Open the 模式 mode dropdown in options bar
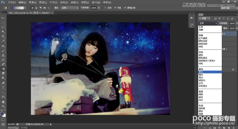 point(70,8)
